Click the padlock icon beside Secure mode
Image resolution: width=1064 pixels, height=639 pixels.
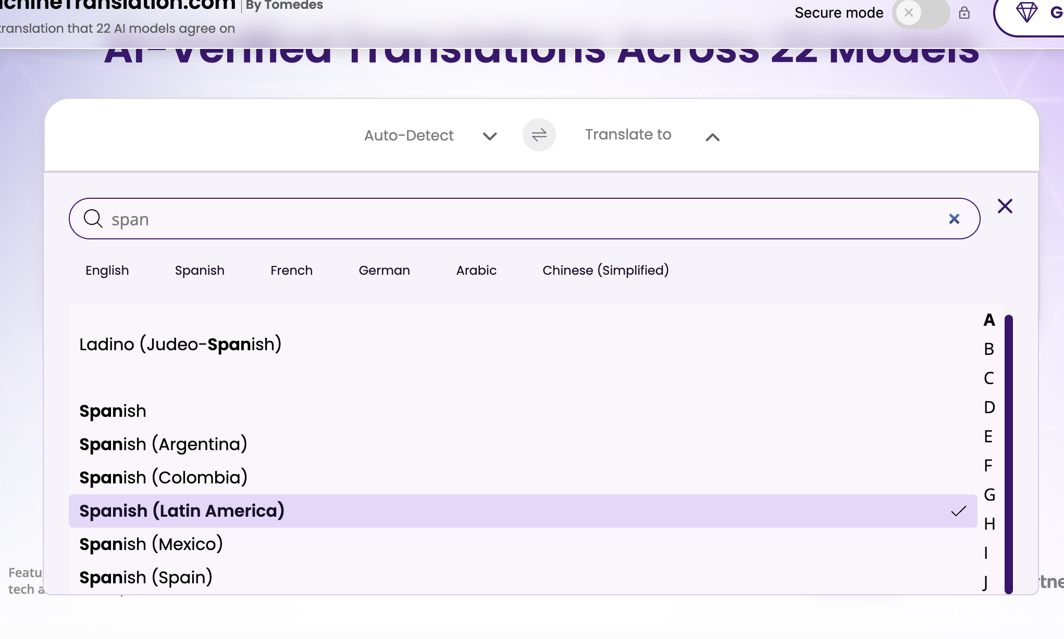[964, 13]
